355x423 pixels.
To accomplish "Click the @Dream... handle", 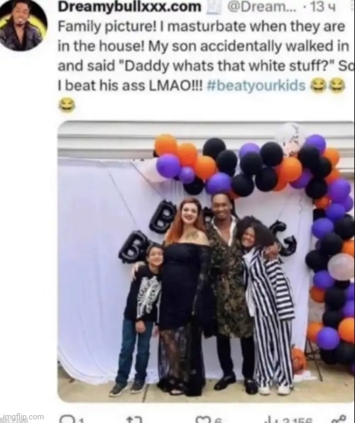I will click(262, 7).
